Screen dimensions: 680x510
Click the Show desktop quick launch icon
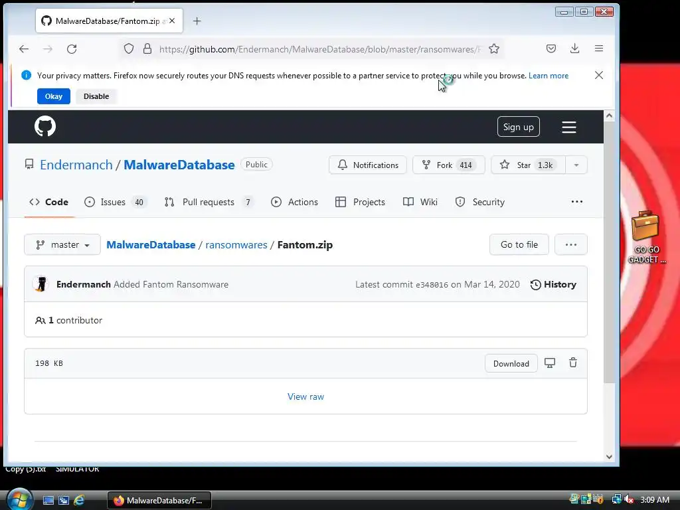(x=48, y=501)
